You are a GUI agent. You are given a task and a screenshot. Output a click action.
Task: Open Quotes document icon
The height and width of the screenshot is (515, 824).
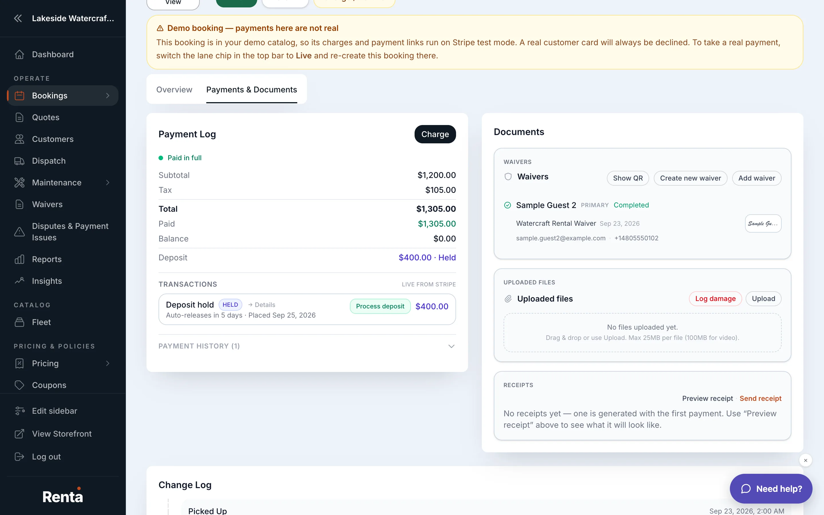click(19, 118)
